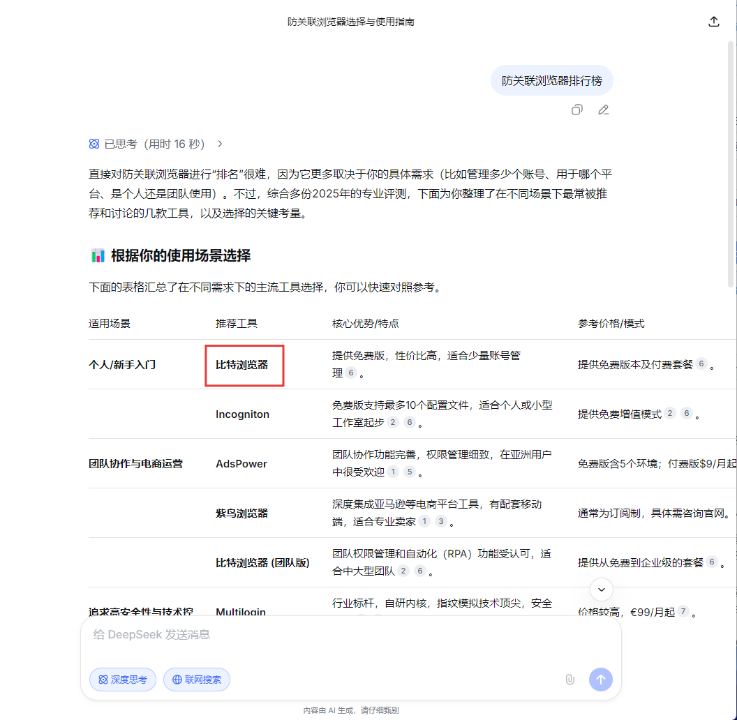737x720 pixels.
Task: Toggle the 联网搜索 web search mode
Action: point(197,679)
